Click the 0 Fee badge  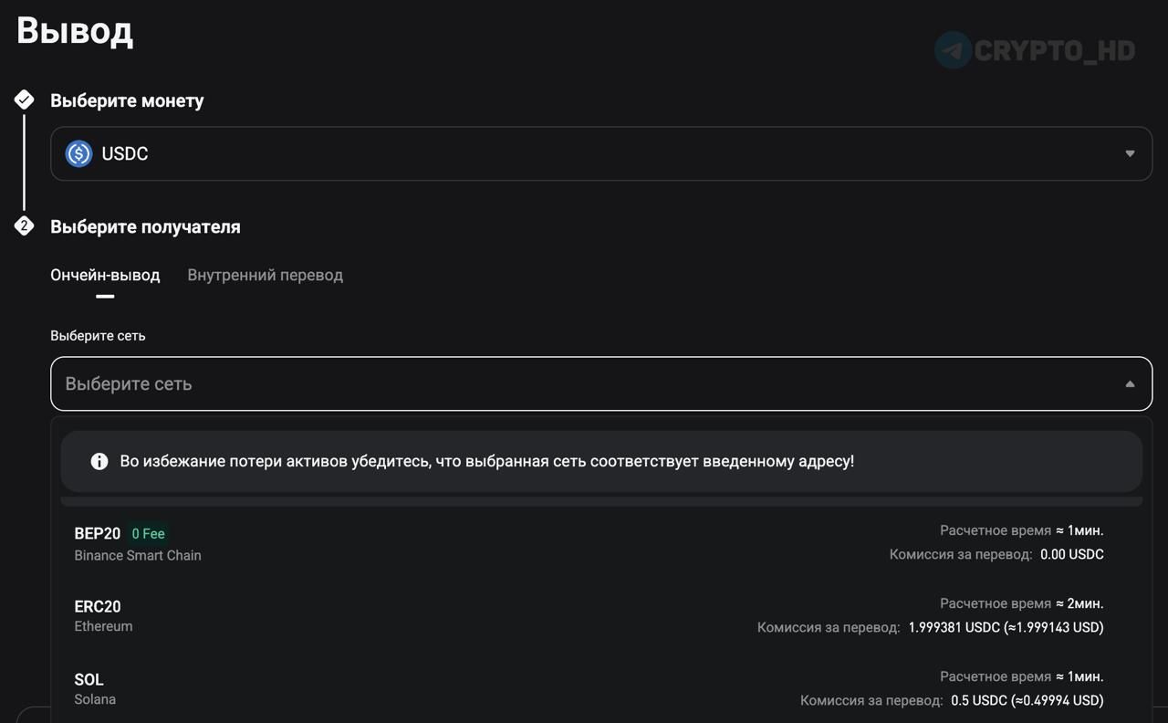coord(148,533)
